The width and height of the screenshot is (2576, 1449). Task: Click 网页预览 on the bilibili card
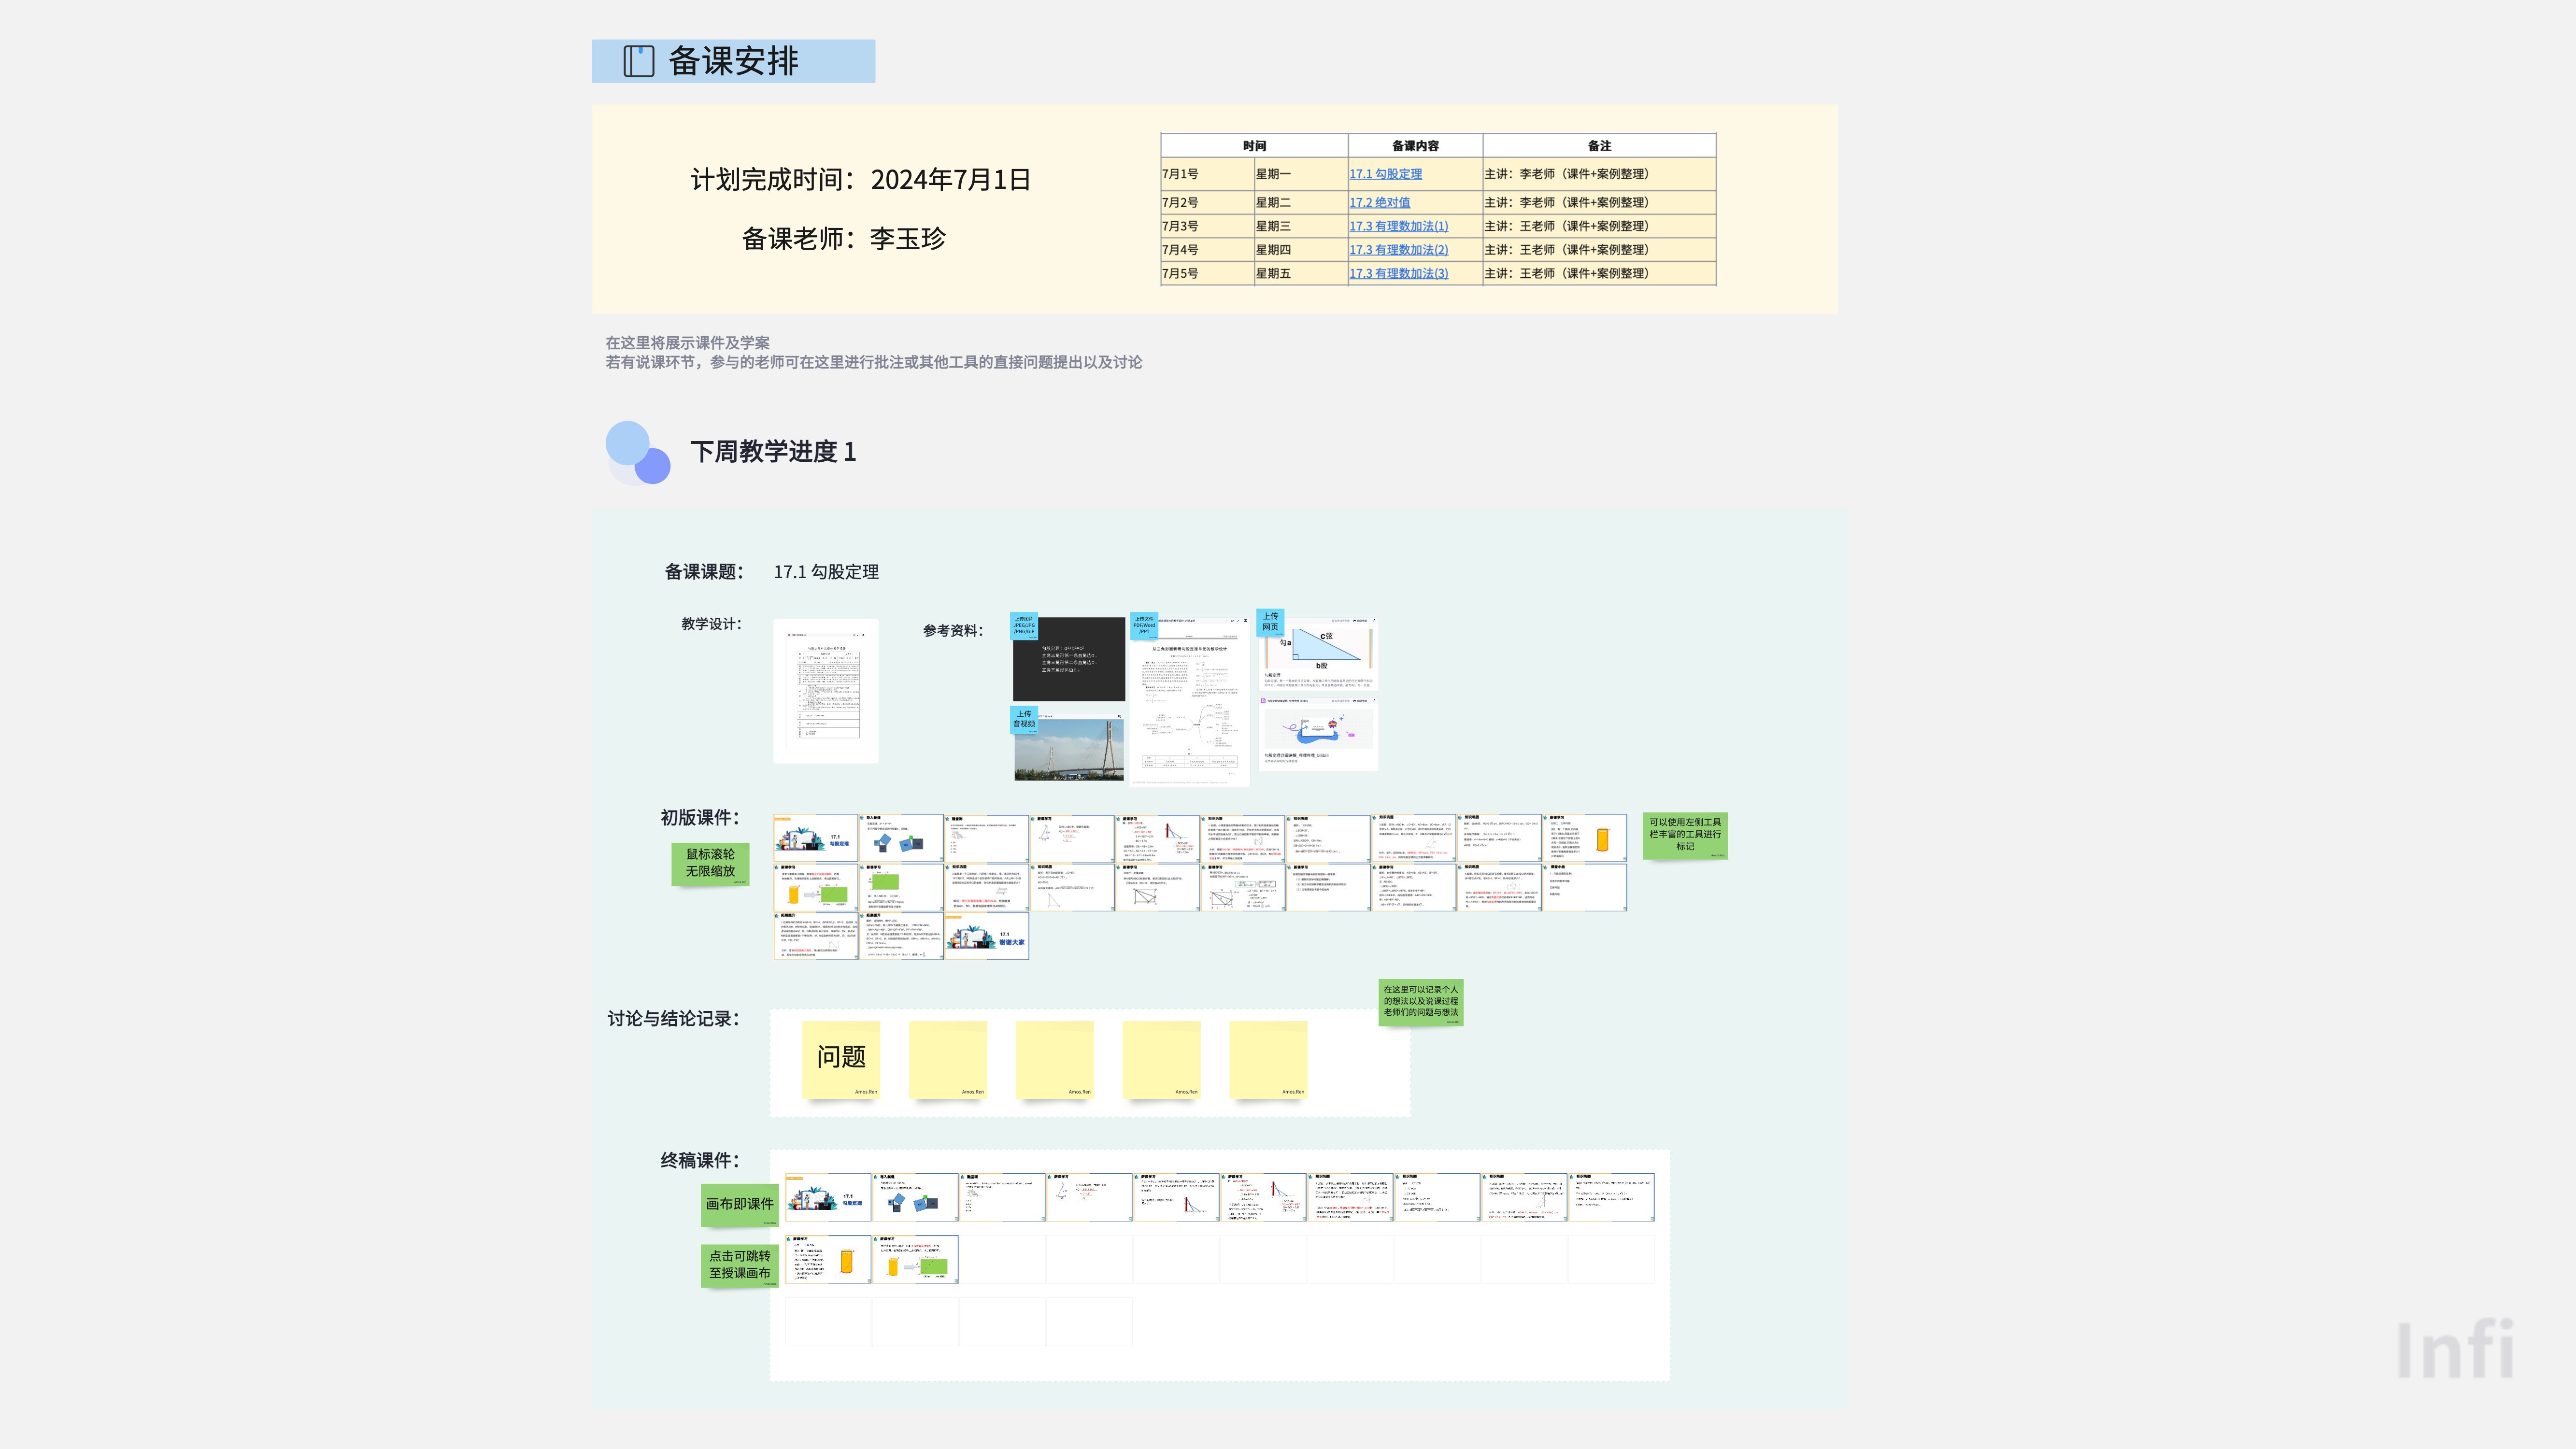pyautogui.click(x=1361, y=701)
